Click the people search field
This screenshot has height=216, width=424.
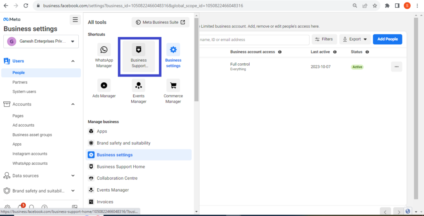tap(254, 40)
